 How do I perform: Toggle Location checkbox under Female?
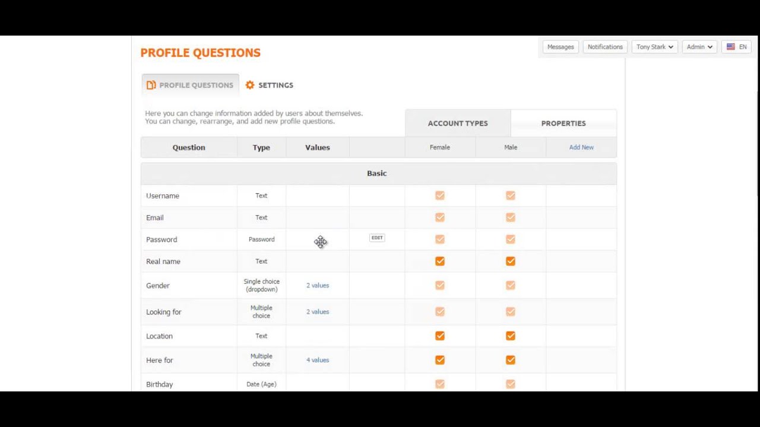pyautogui.click(x=440, y=336)
